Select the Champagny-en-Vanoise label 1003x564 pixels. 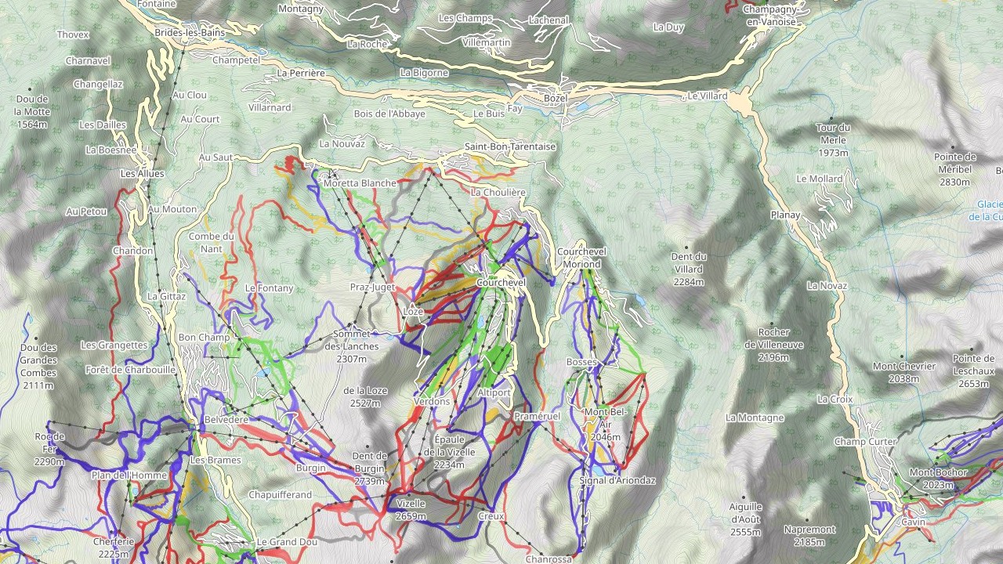tap(772, 16)
